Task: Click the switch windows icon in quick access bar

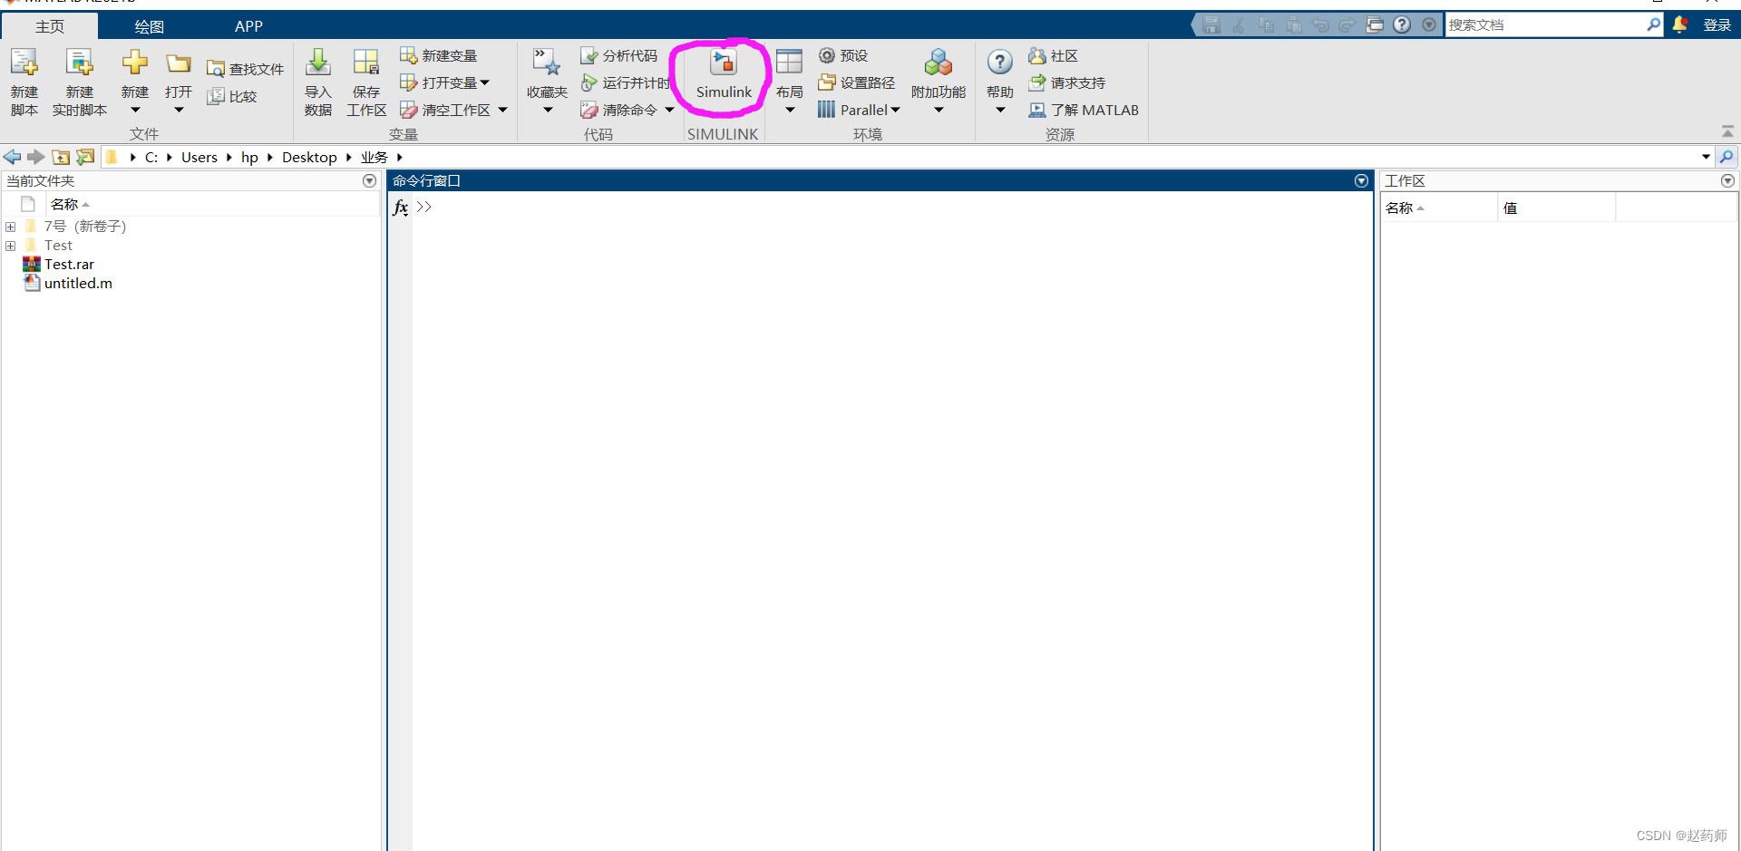Action: pyautogui.click(x=1375, y=25)
